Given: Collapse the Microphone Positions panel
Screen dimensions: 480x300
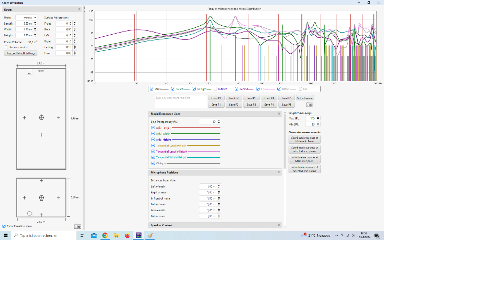Looking at the screenshot, I should point(279,172).
